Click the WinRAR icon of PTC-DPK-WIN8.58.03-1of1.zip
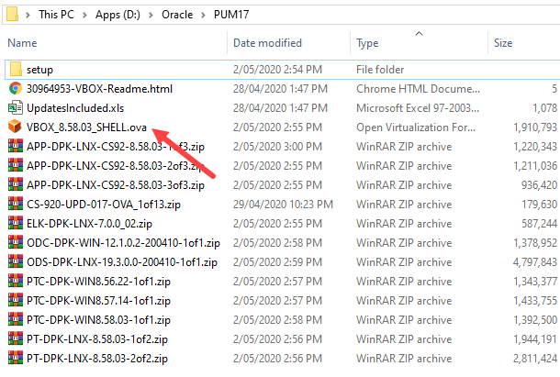 pyautogui.click(x=16, y=319)
